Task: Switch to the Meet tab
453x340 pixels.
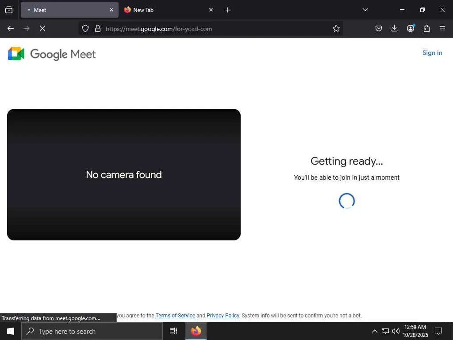Action: coord(69,10)
